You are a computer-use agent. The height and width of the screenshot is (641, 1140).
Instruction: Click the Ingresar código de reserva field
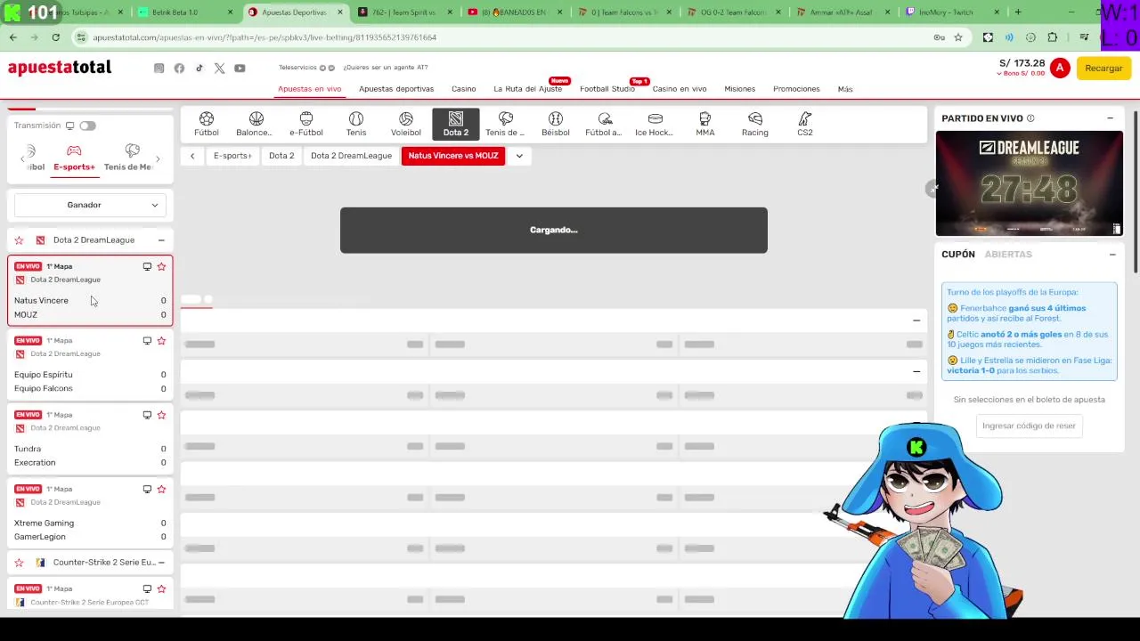(1030, 426)
